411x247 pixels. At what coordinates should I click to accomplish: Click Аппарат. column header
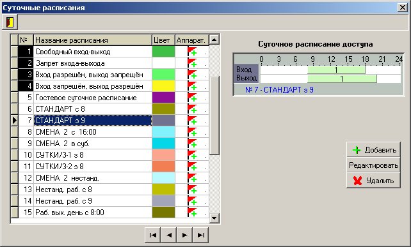pyautogui.click(x=192, y=40)
